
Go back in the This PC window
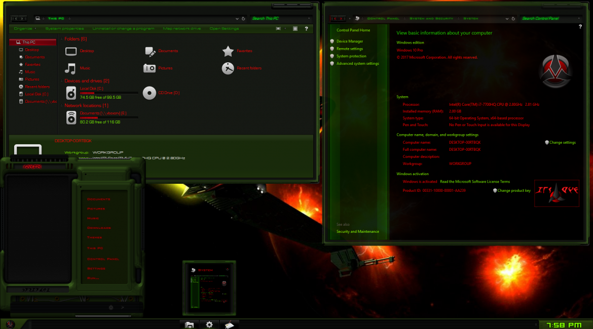pos(15,18)
